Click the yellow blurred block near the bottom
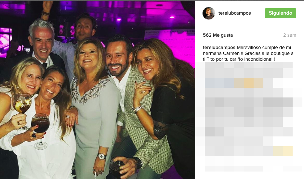The image size is (304, 179). 282,151
